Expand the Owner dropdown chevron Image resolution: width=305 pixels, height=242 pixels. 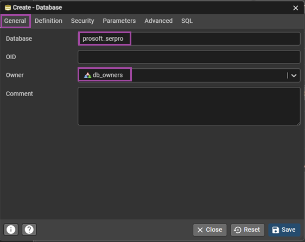click(x=294, y=75)
